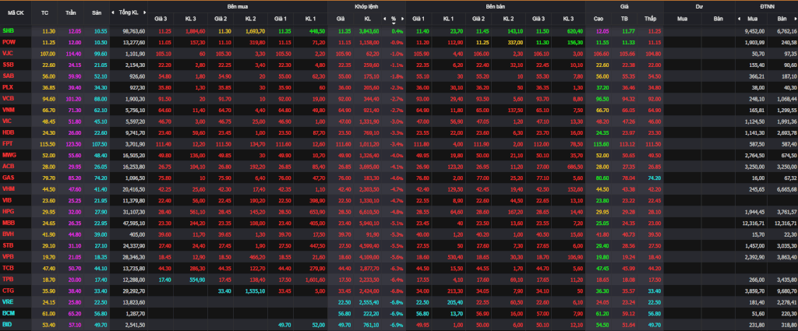This screenshot has height=331, width=798.
Task: Open the HPG stock ticker
Action: click(8, 211)
